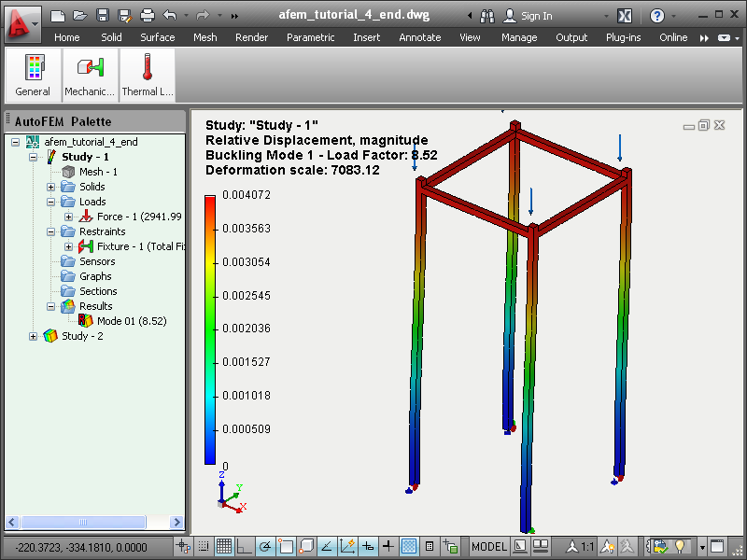Expand the Solids folder node
This screenshot has width=747, height=560.
pyautogui.click(x=51, y=187)
